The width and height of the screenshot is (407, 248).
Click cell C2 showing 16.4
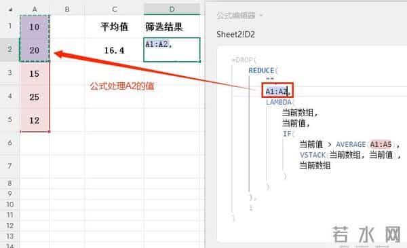pyautogui.click(x=115, y=50)
